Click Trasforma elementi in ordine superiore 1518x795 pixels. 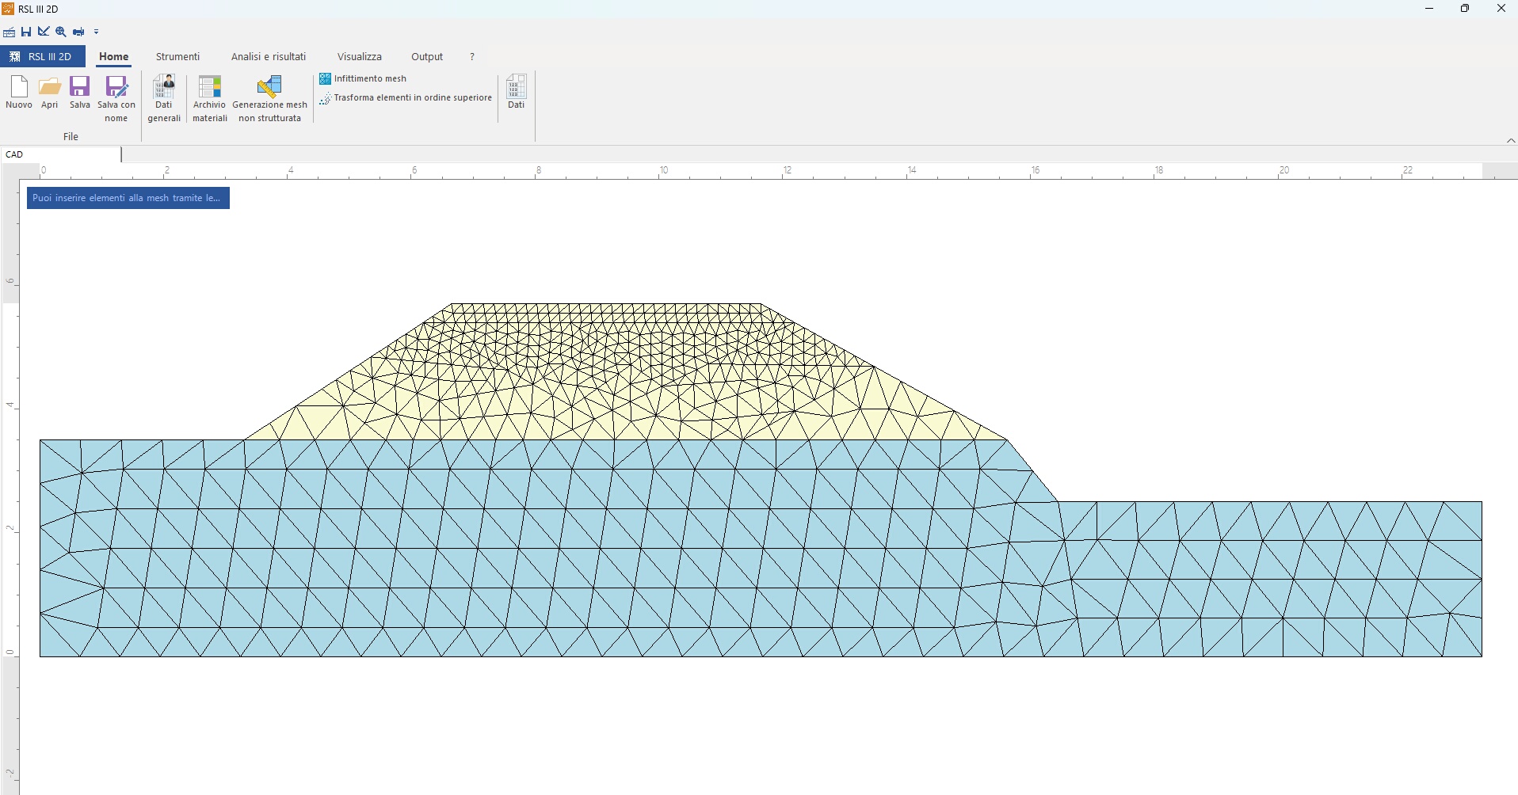click(x=406, y=97)
